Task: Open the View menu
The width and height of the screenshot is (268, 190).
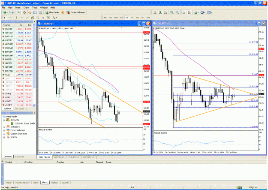Action: coord(10,8)
